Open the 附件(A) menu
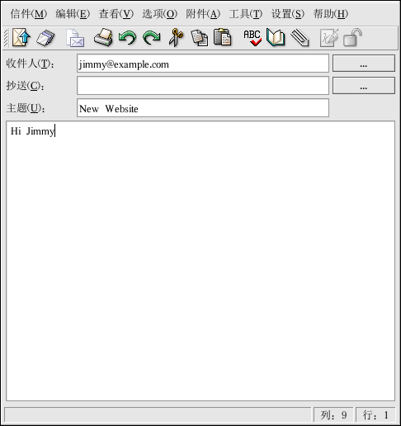 (203, 14)
